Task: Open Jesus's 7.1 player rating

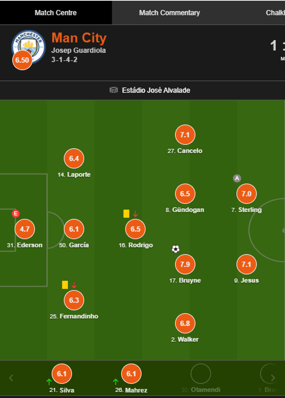Action: pyautogui.click(x=246, y=264)
